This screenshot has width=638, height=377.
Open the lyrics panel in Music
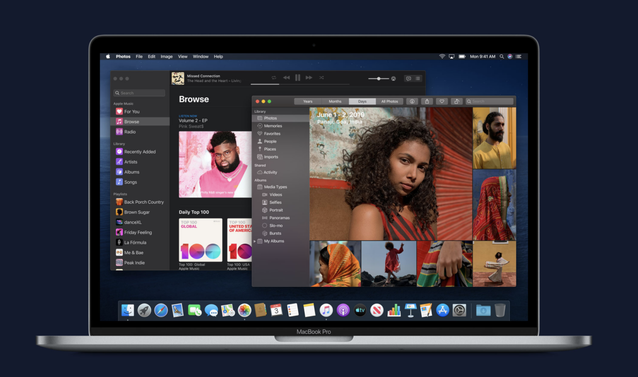(x=408, y=79)
